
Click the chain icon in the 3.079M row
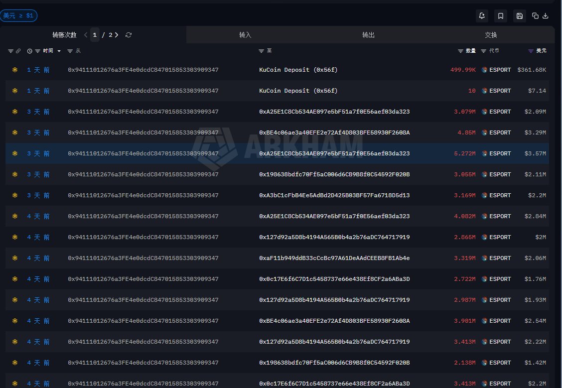[14, 112]
